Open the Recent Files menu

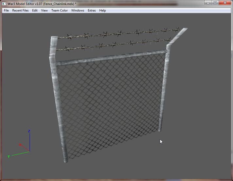tap(20, 10)
